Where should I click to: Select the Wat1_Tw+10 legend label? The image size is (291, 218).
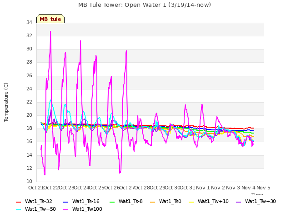click(x=213, y=202)
